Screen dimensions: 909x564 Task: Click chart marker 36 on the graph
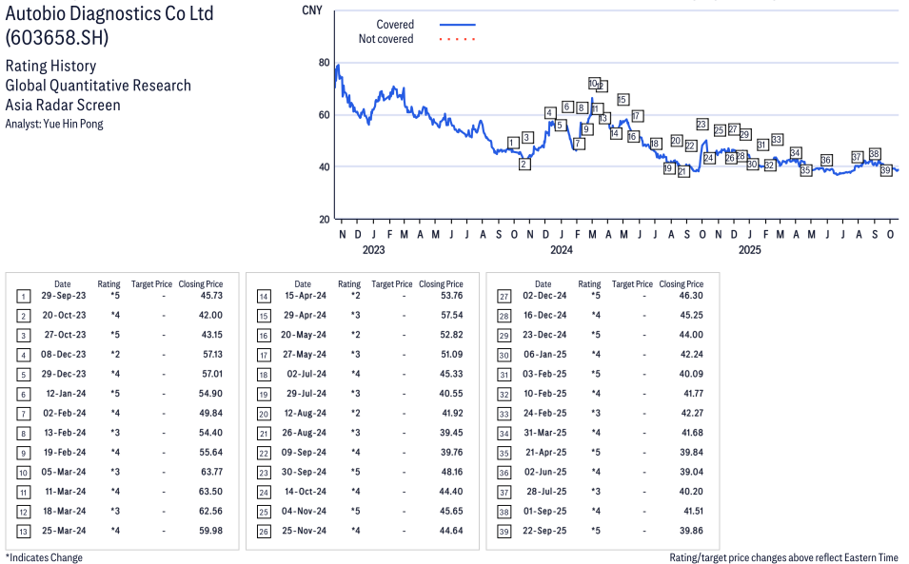click(826, 160)
